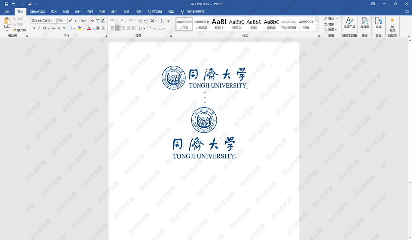Screen dimensions: 412x240
Task: Toggle Italic formatting
Action: tap(39, 28)
